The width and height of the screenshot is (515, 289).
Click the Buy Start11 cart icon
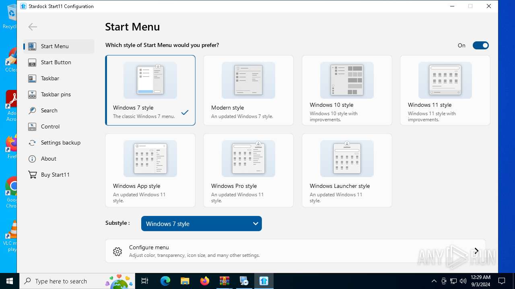point(32,175)
